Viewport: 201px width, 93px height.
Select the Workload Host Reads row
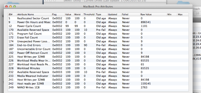click(98, 64)
